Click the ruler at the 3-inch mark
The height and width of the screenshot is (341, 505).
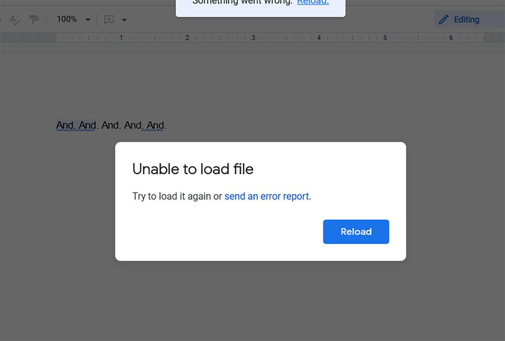point(253,37)
